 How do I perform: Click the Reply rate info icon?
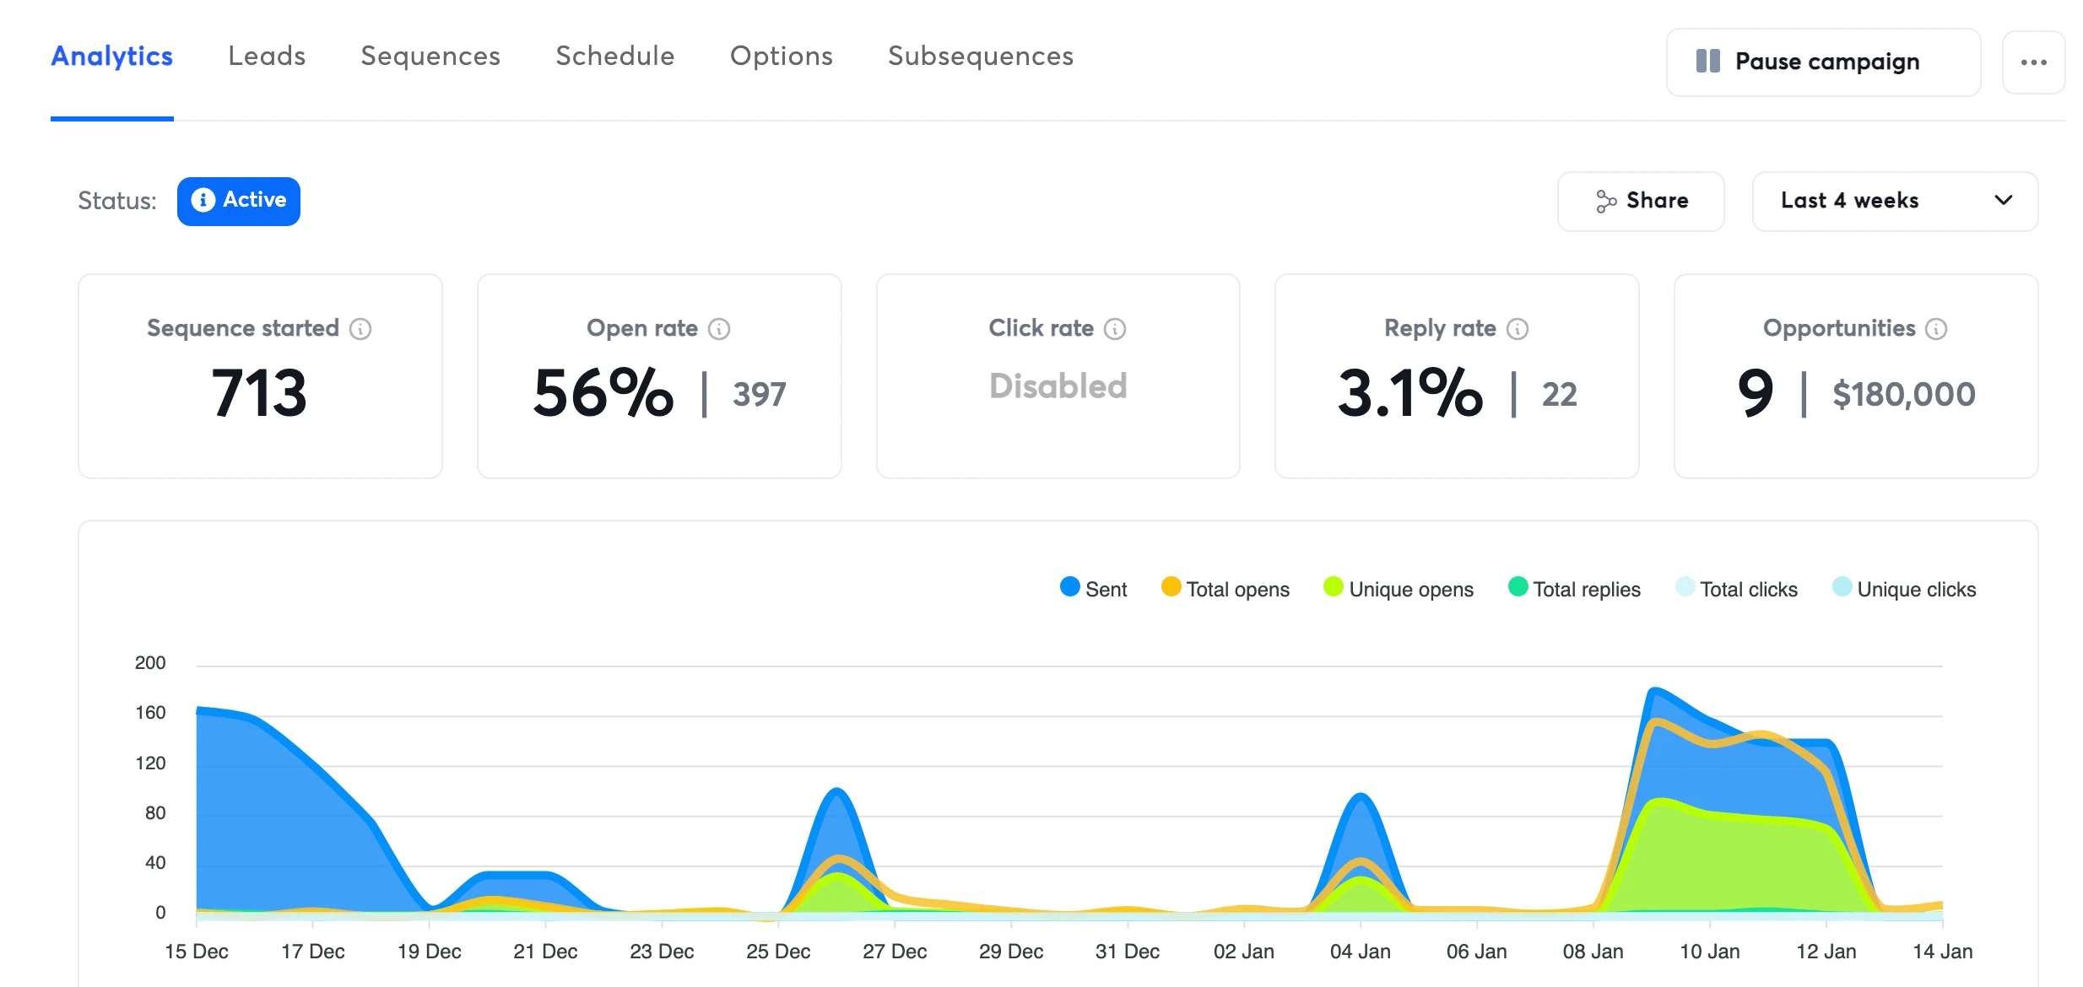click(1518, 329)
